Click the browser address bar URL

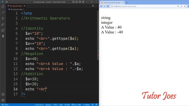coord(125,6)
